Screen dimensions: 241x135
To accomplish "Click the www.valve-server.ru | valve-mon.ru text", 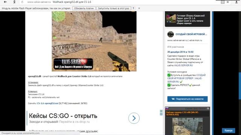I will pos(185,40).
